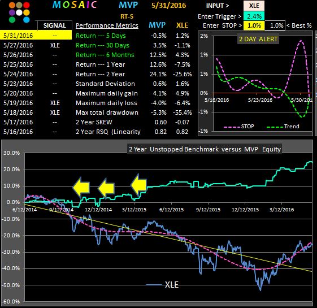Click the MVP column header in metrics table

tap(157, 25)
